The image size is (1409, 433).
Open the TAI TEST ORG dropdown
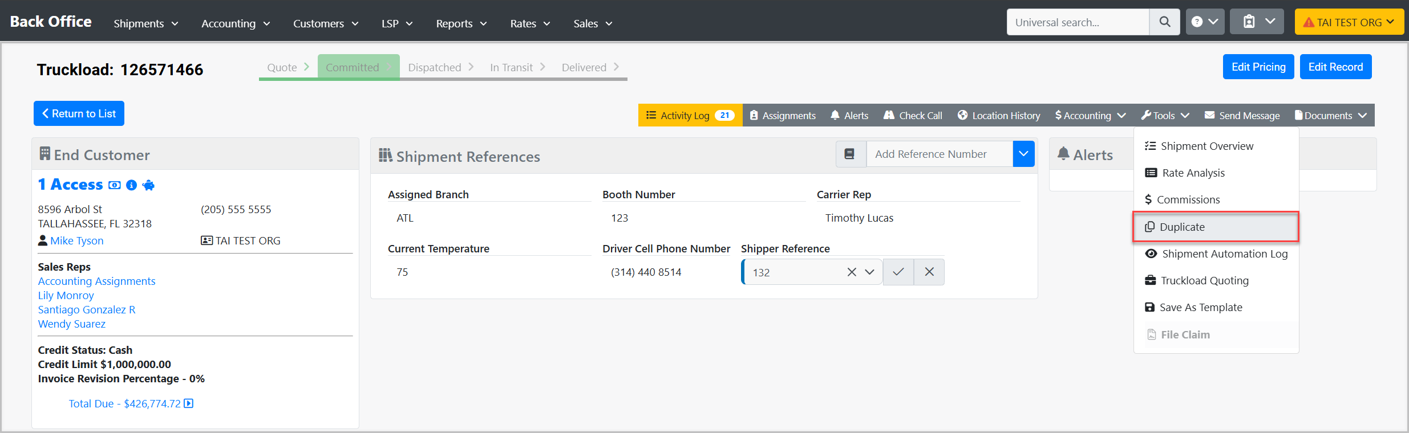tap(1349, 22)
